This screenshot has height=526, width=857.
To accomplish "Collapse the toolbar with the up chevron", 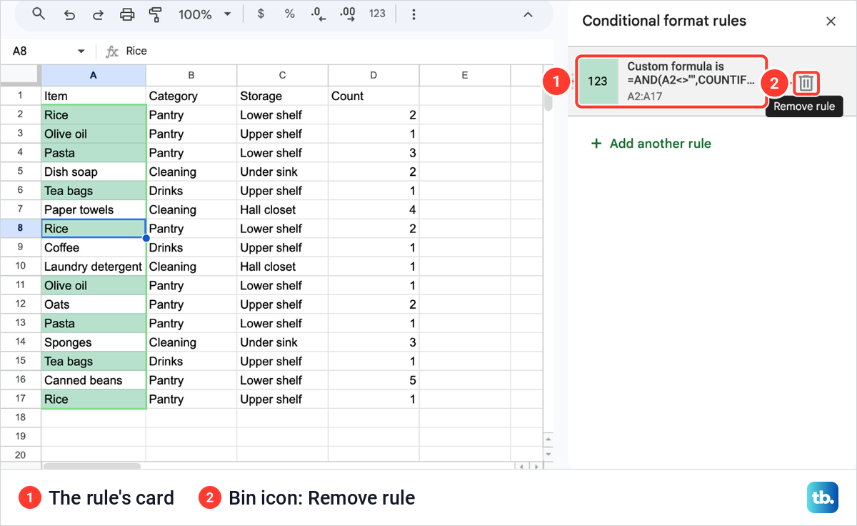I will (x=528, y=14).
